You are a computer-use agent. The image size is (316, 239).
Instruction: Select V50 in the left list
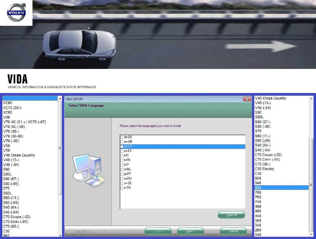coord(30,150)
